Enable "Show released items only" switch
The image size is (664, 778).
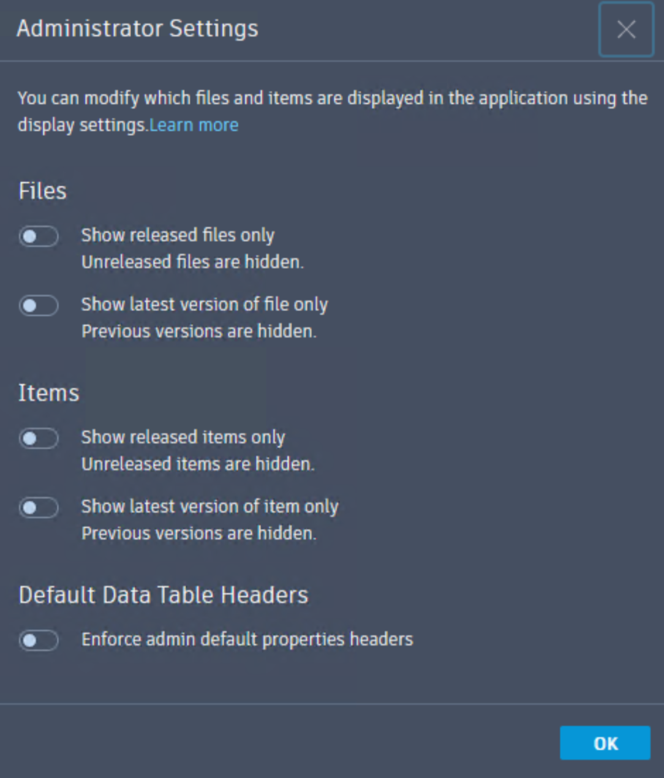39,439
